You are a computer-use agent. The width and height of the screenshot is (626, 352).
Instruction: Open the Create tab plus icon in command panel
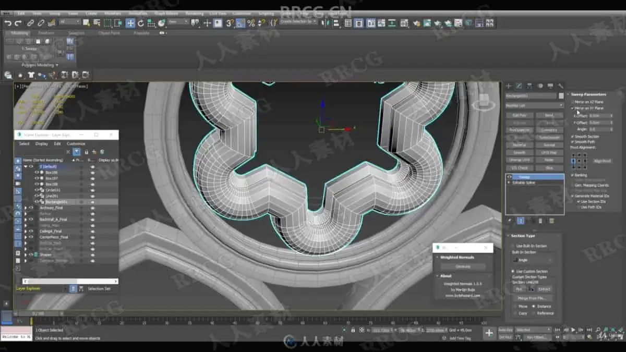click(509, 86)
